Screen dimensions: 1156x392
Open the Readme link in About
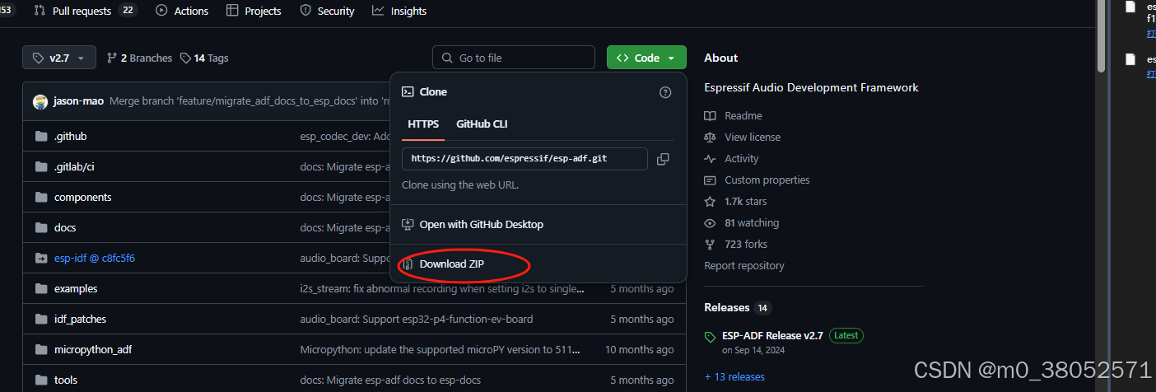pos(743,116)
